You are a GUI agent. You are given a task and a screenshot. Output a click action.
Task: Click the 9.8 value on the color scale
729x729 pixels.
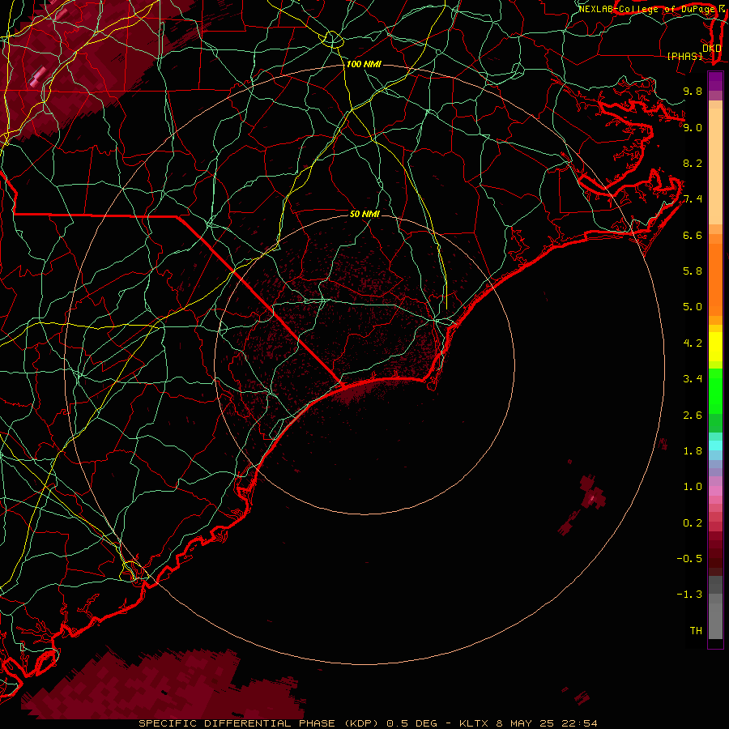[693, 91]
